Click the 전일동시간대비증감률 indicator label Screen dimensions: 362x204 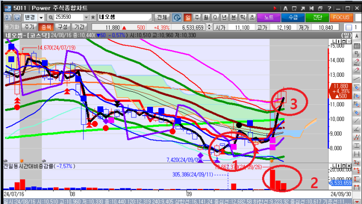point(28,166)
